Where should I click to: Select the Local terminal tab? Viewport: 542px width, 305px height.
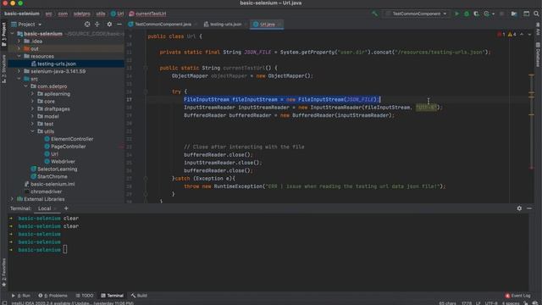click(x=45, y=208)
